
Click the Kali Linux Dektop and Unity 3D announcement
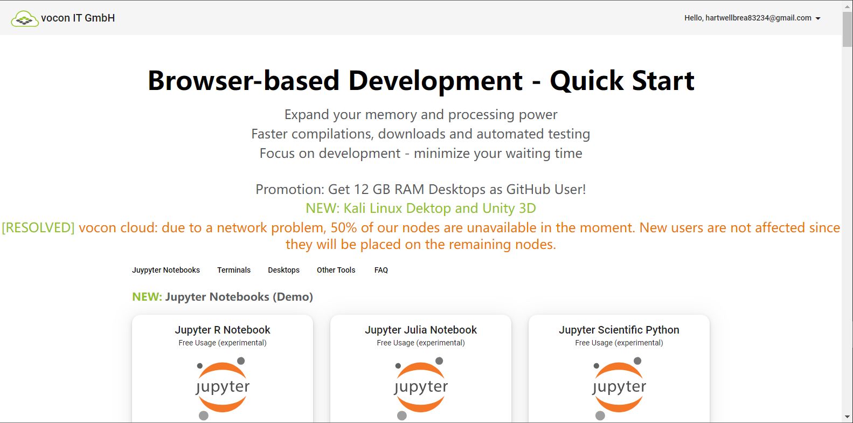click(x=421, y=208)
